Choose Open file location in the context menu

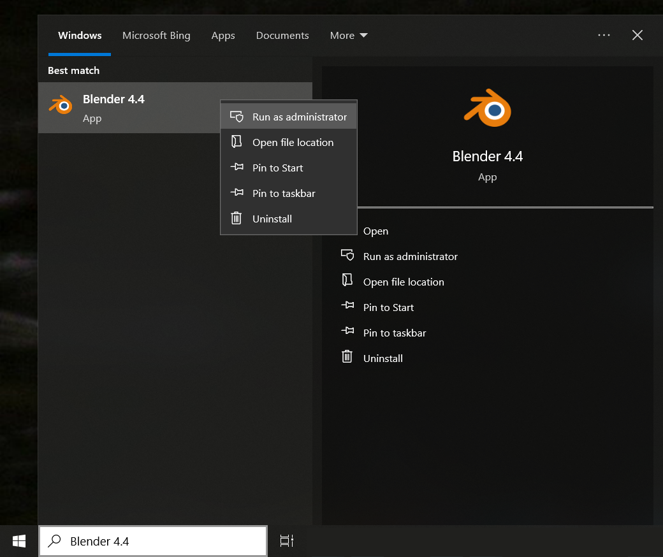pyautogui.click(x=289, y=142)
